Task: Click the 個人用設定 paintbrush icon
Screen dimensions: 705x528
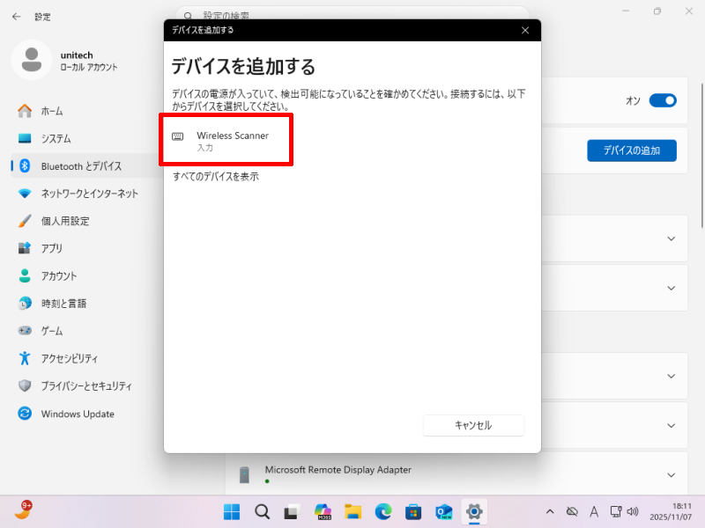Action: [25, 221]
